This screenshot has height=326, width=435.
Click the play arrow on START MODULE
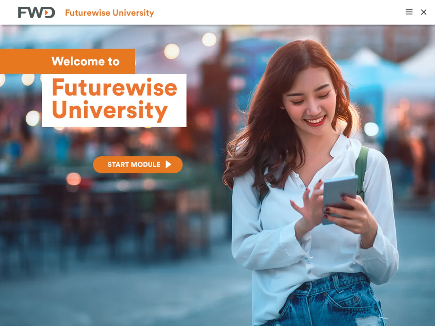(x=169, y=164)
